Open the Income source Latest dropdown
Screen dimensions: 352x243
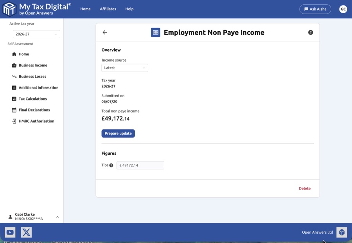pyautogui.click(x=124, y=68)
